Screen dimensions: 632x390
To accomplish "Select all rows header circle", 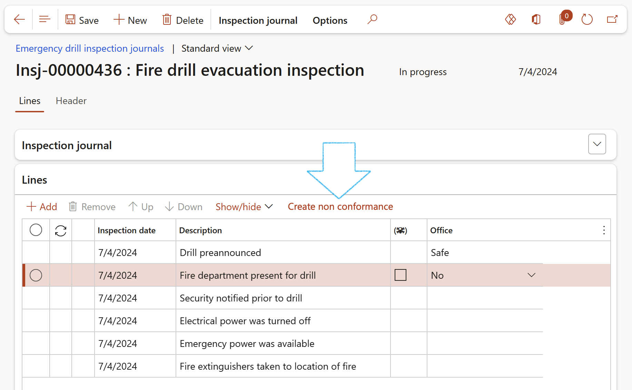I will (x=36, y=230).
